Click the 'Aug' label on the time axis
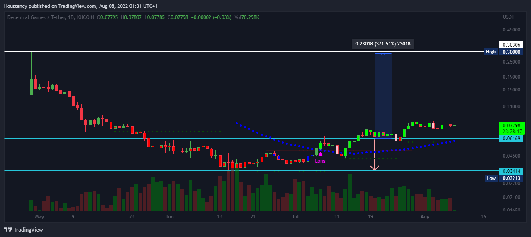The width and height of the screenshot is (531, 237). coord(424,216)
